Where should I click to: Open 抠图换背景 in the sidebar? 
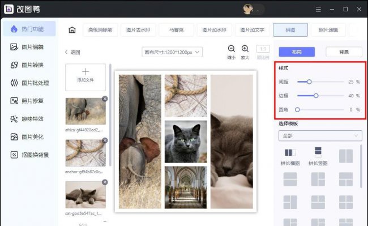coord(29,155)
